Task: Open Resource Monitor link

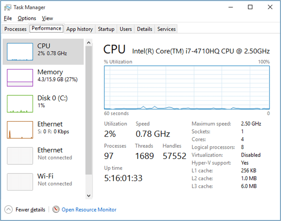Action: click(x=89, y=209)
